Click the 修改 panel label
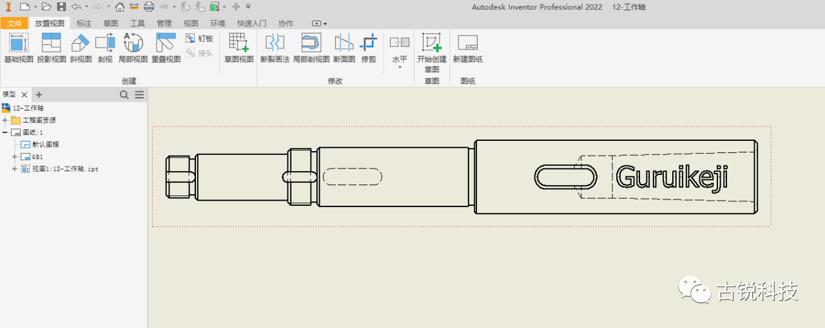The width and height of the screenshot is (825, 328). click(x=335, y=81)
